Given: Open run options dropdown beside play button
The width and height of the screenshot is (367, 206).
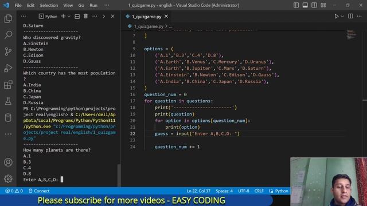Looking at the screenshot, I should click(342, 17).
